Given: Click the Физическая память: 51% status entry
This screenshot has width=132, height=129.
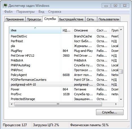Looking at the screenshot, I should 89,125.
